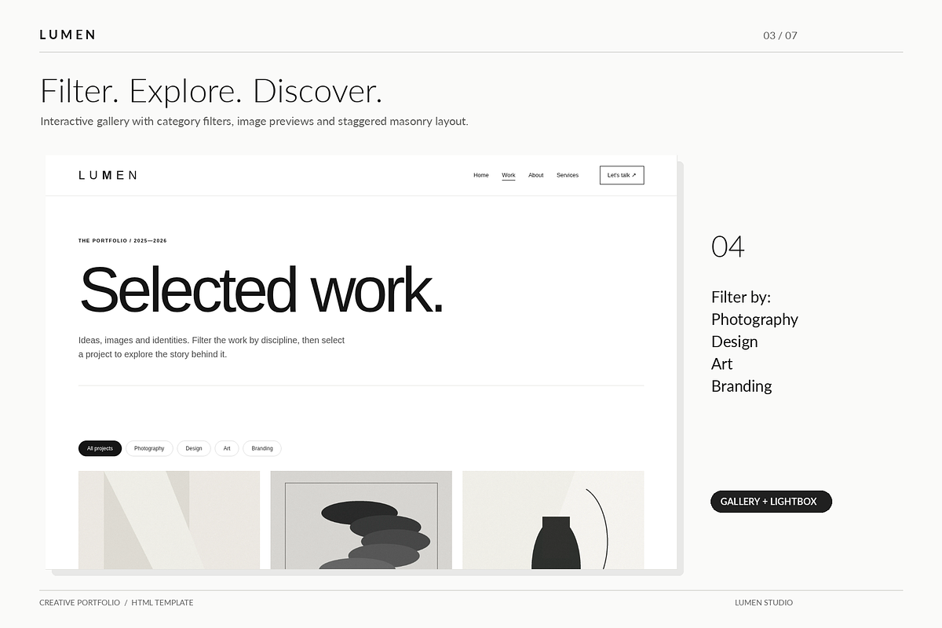Open the beige diagonal shapes thumbnail

(x=169, y=520)
